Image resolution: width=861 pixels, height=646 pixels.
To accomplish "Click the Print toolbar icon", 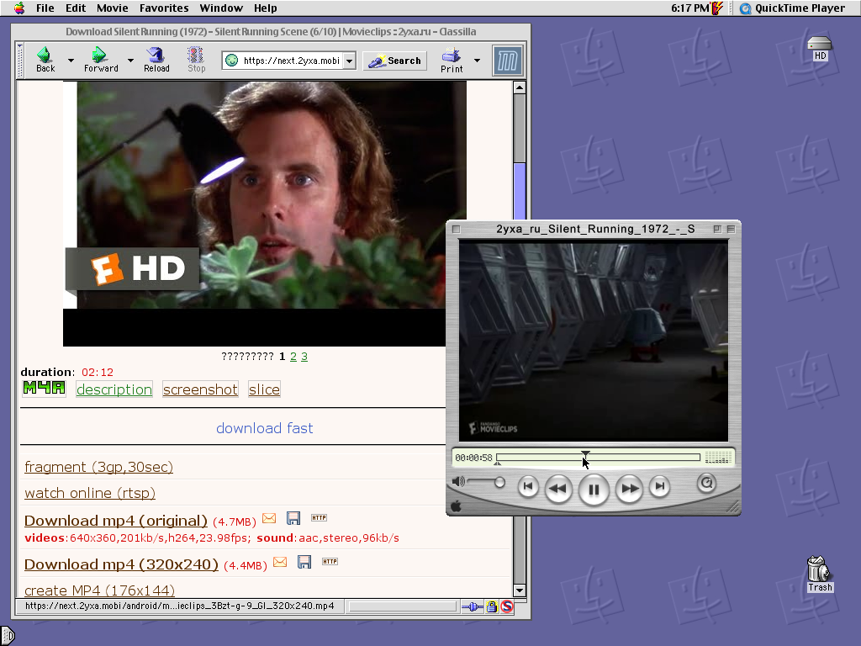I will tap(452, 60).
